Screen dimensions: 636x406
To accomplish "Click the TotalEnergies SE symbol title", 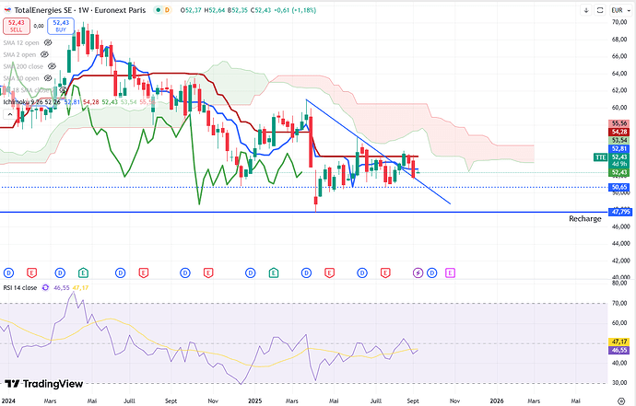I will (x=80, y=10).
